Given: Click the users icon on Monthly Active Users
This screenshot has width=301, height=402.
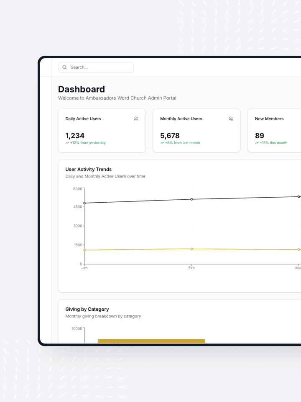Looking at the screenshot, I should point(231,119).
